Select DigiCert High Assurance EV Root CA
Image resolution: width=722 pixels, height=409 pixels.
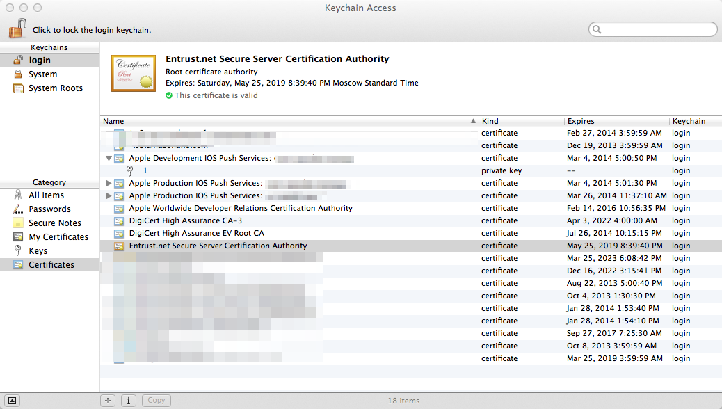pos(410,233)
